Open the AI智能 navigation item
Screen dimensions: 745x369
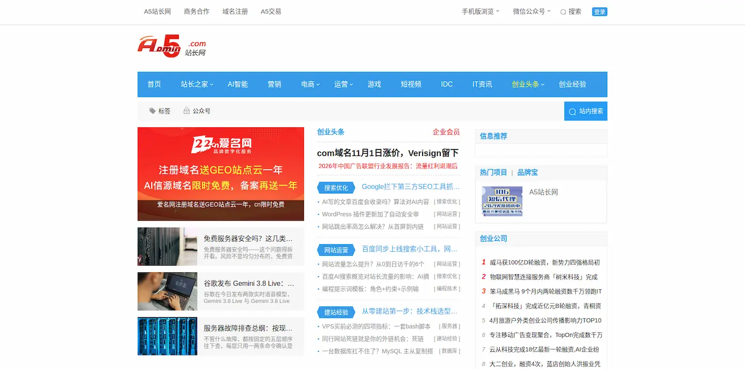tap(237, 84)
